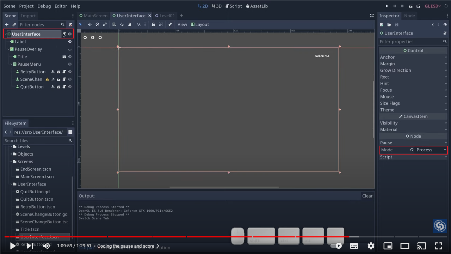Open the RetryButton signals icon
451x254 pixels.
[53, 72]
